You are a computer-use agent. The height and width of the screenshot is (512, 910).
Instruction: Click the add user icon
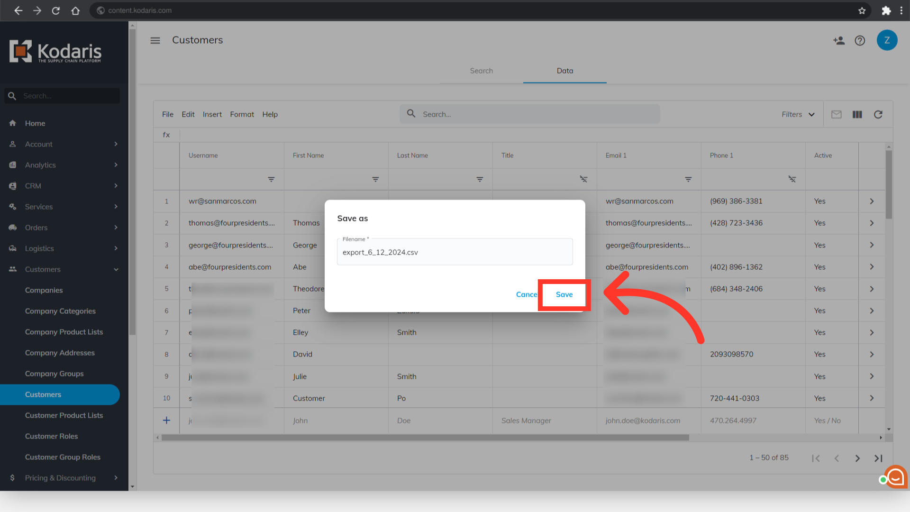(838, 41)
